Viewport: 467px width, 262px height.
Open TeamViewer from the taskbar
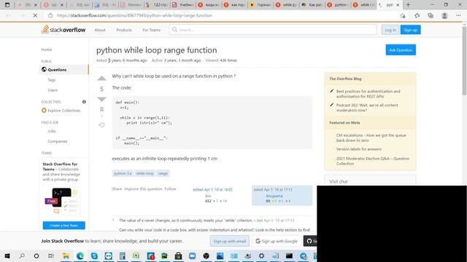pos(109,255)
